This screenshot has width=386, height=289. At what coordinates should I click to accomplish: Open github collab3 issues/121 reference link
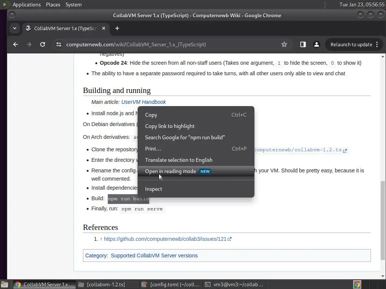click(x=167, y=239)
